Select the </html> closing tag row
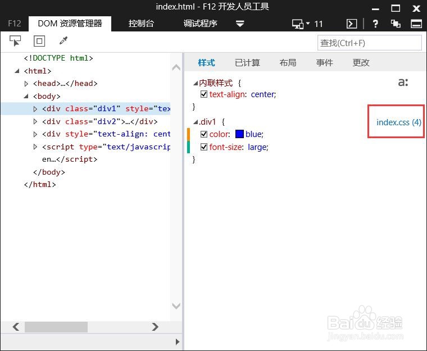427x351 pixels. click(x=40, y=185)
